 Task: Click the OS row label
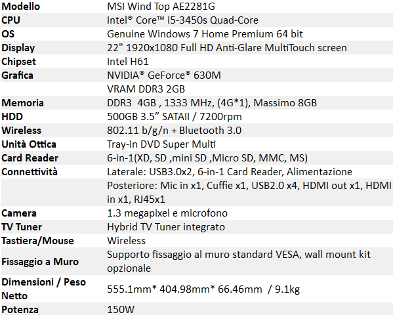tap(8, 34)
